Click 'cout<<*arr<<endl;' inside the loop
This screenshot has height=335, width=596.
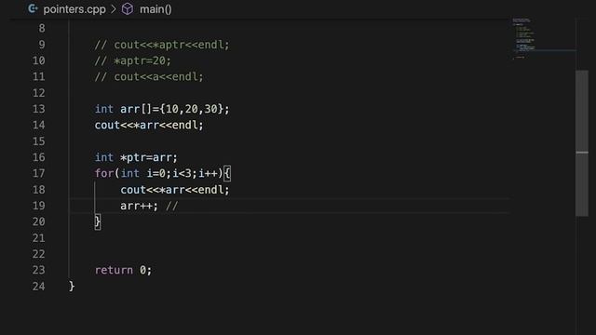point(175,190)
